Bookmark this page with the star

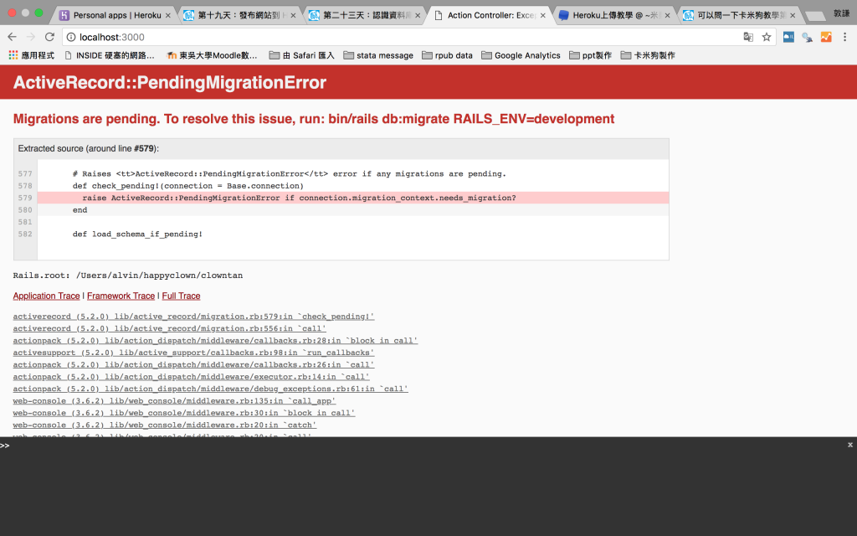(767, 37)
